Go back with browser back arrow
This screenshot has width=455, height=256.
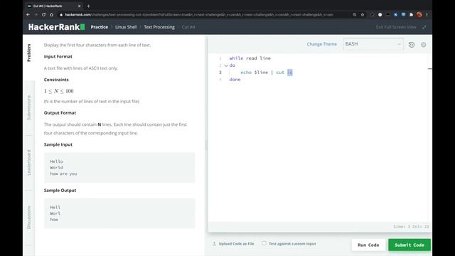[28, 14]
